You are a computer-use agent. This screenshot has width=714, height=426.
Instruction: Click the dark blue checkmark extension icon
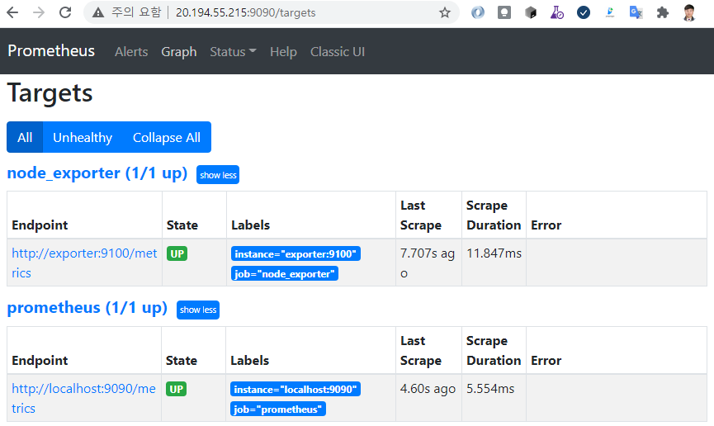pyautogui.click(x=584, y=12)
